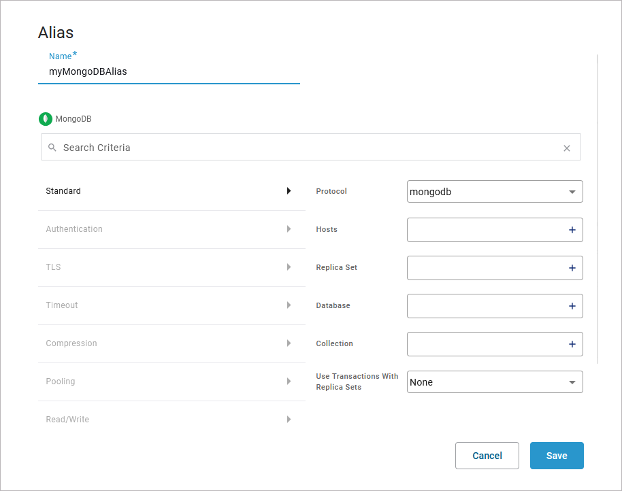Screen dimensions: 622x491
Task: Click the Cancel button
Action: click(x=487, y=456)
